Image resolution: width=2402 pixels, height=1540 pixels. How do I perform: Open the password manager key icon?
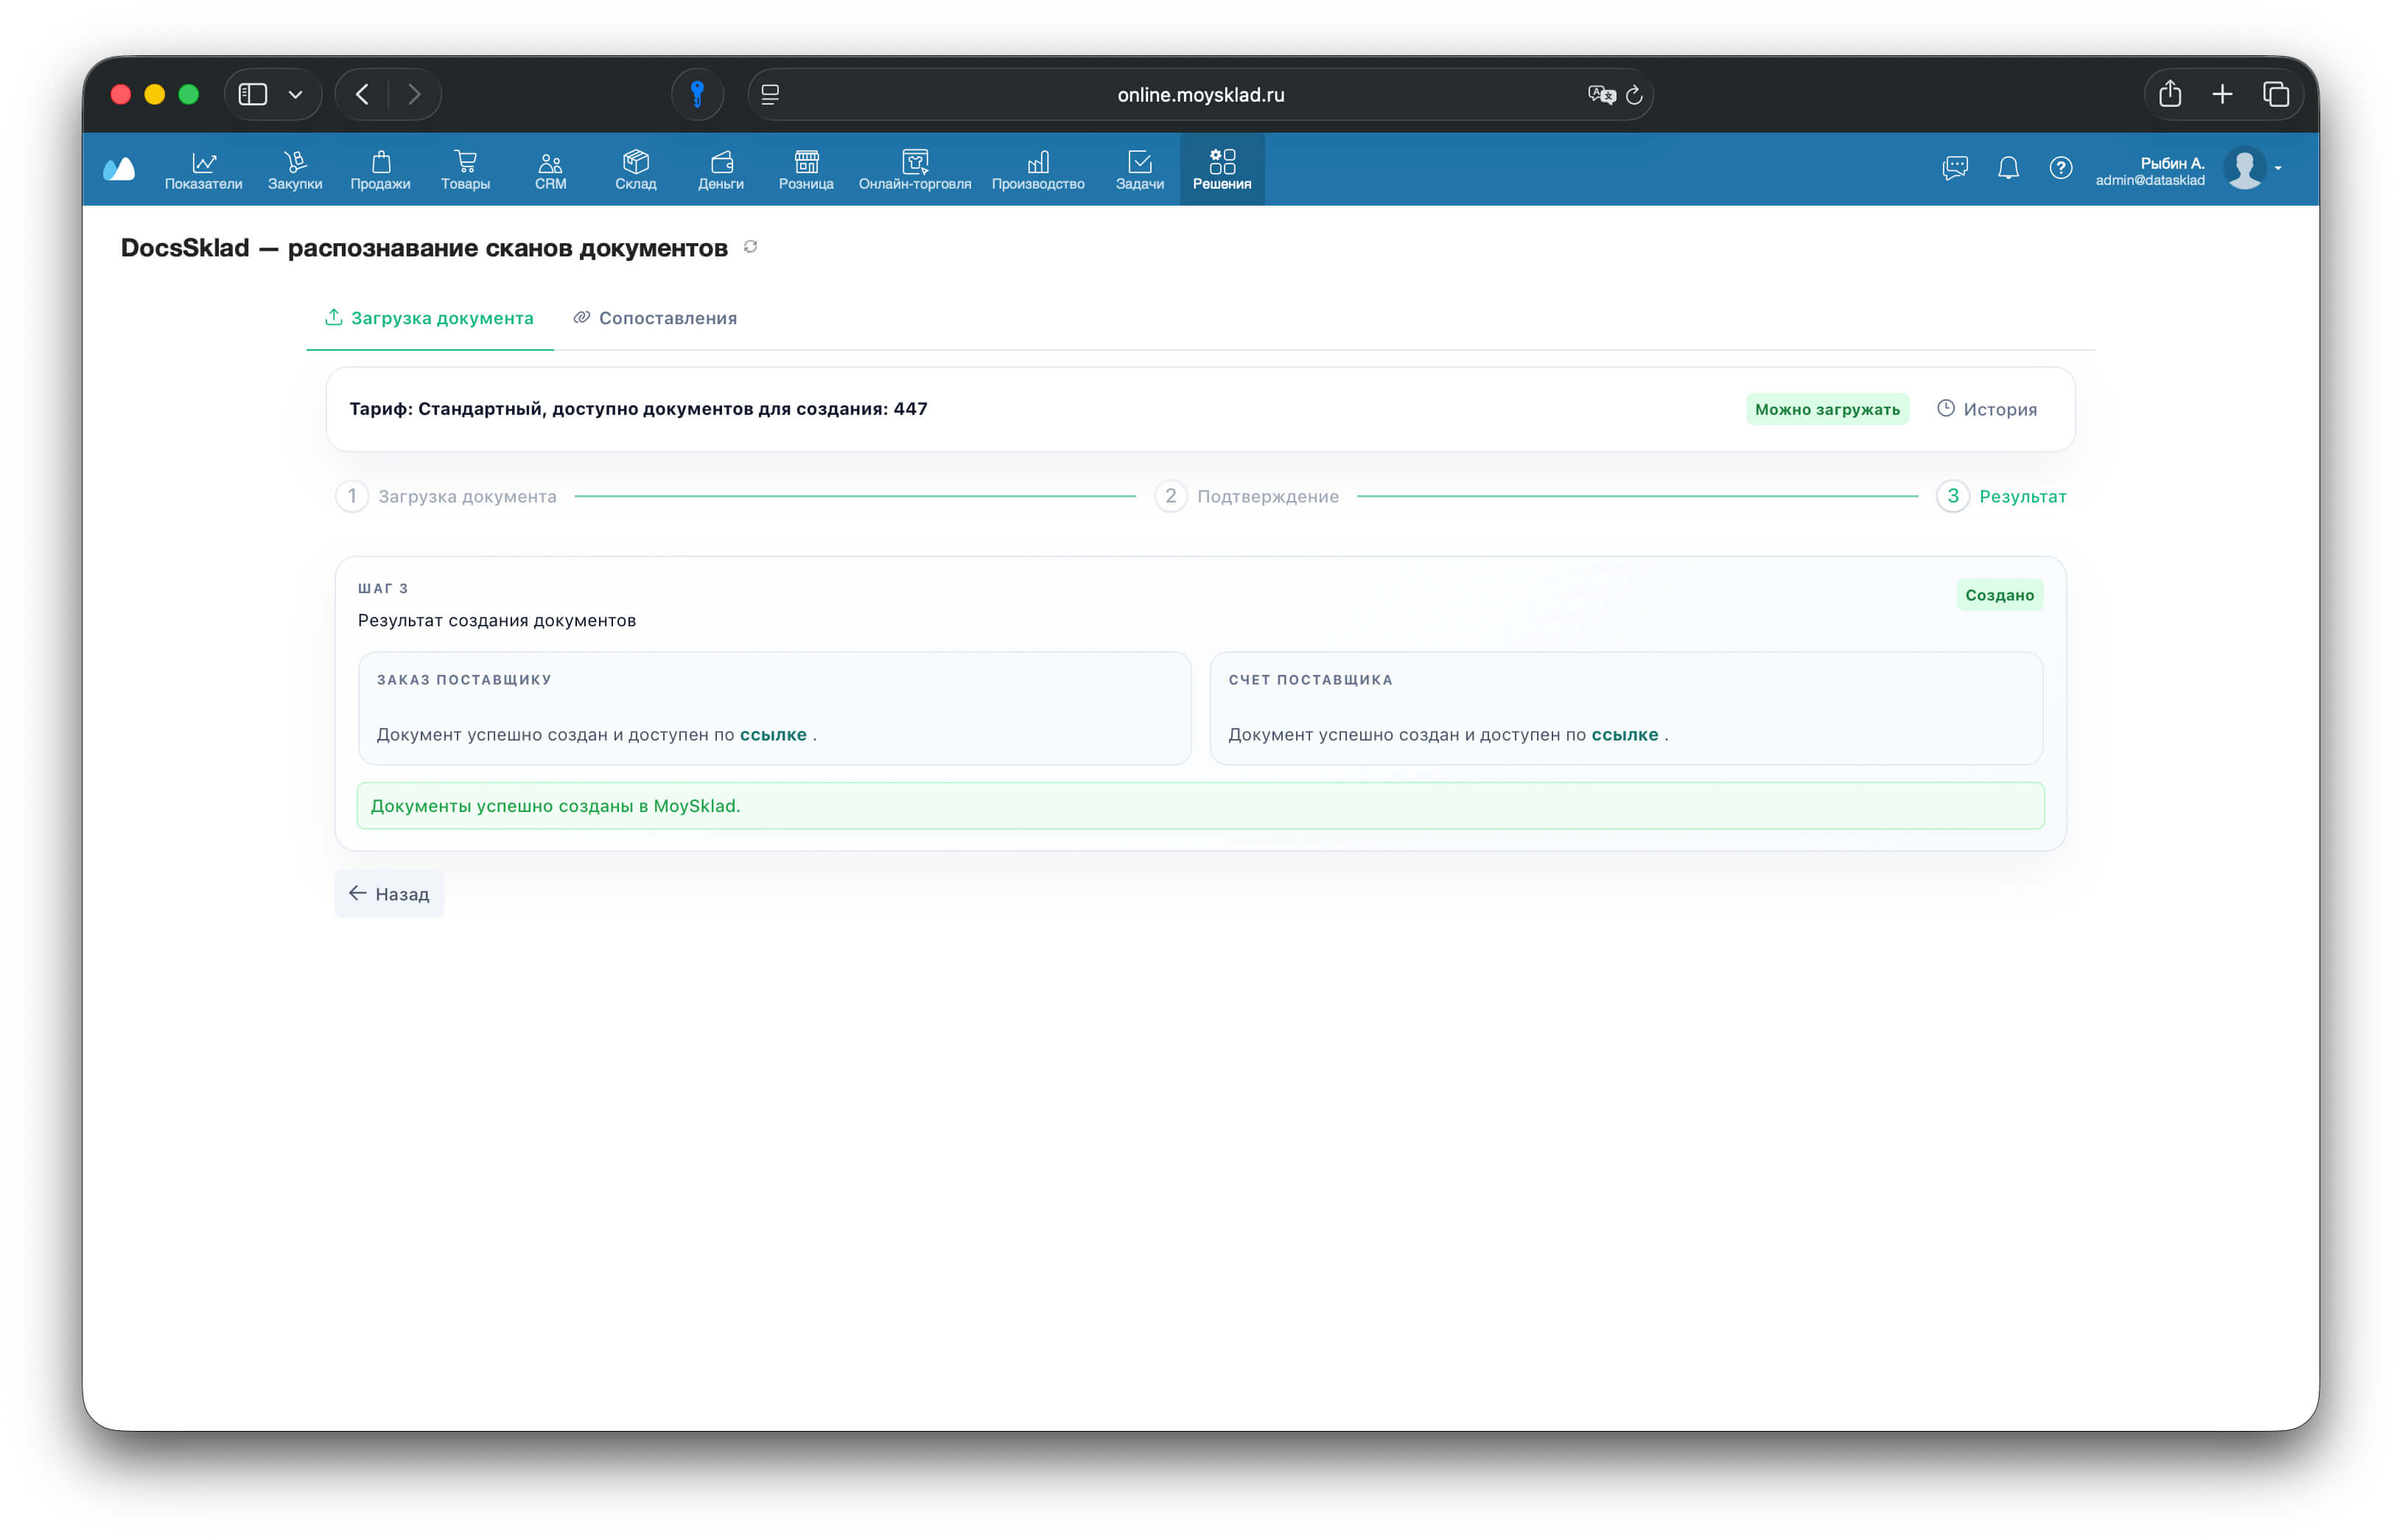click(697, 94)
